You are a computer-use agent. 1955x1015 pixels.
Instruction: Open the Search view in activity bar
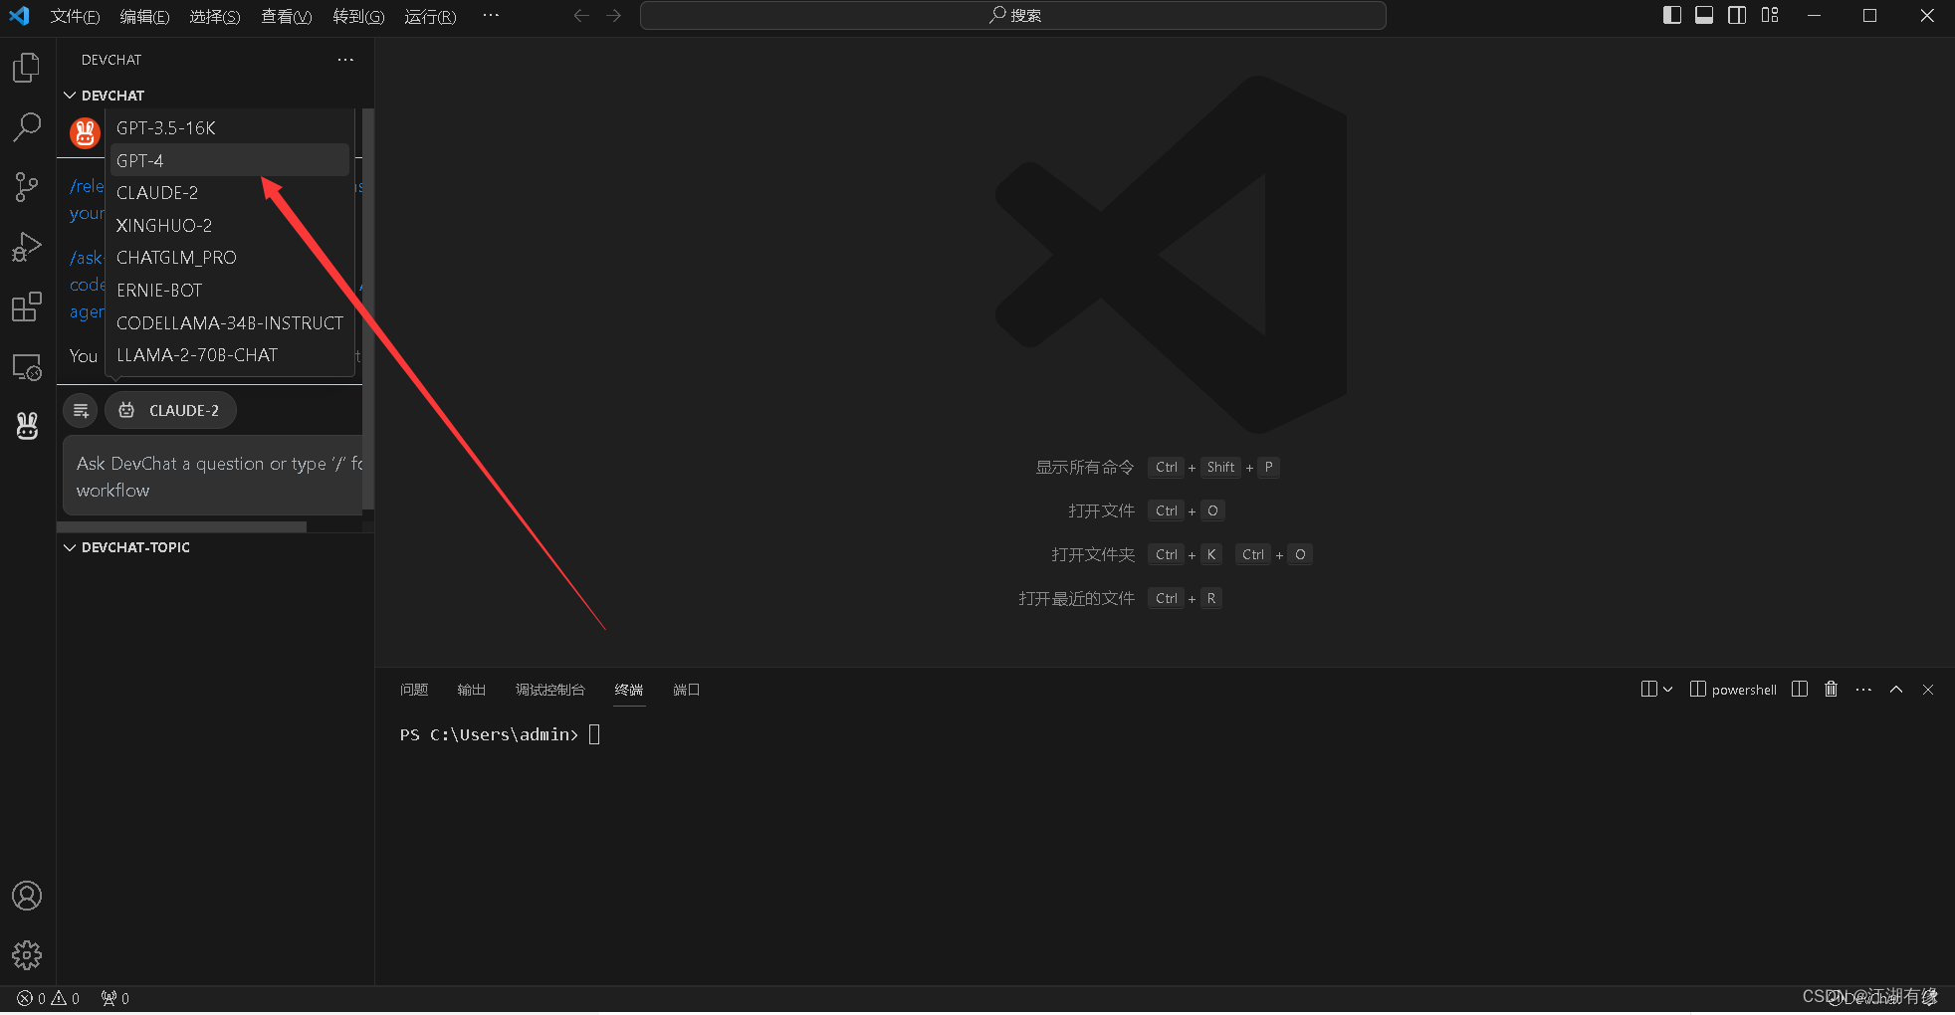tap(27, 127)
